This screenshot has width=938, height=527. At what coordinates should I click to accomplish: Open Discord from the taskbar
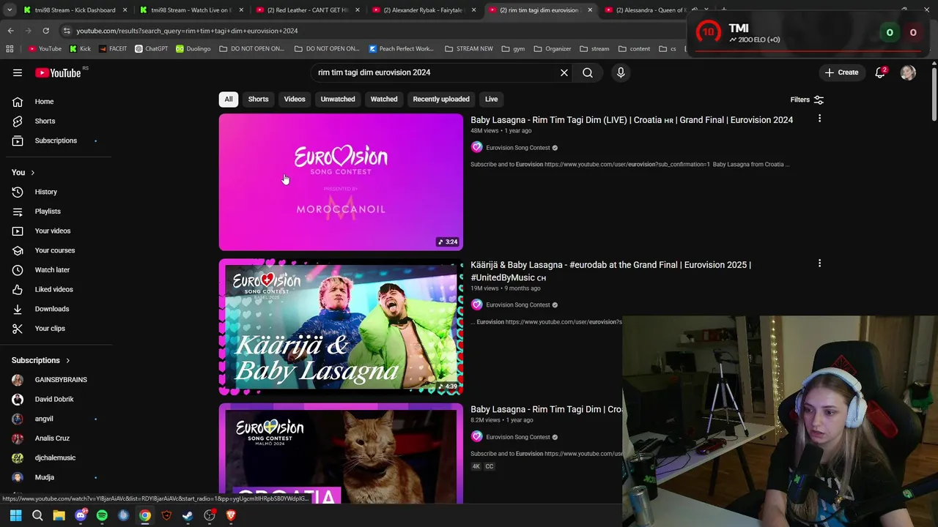click(81, 515)
